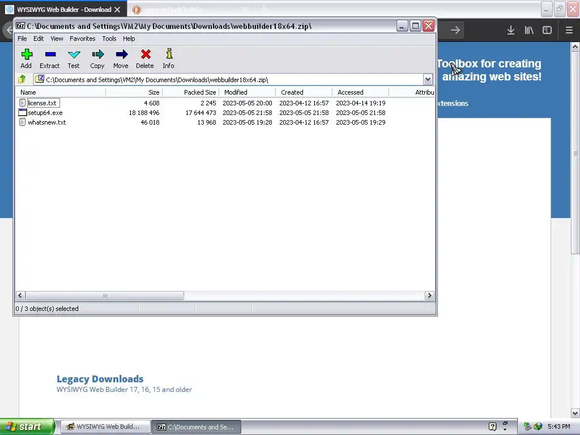Click the setup64.exe file icon

pyautogui.click(x=22, y=113)
